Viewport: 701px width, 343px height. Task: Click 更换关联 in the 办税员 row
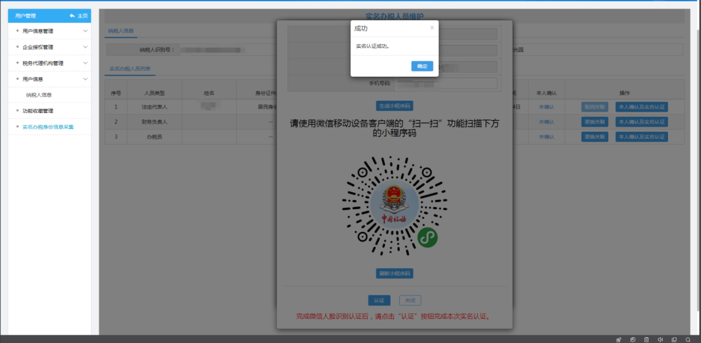595,137
